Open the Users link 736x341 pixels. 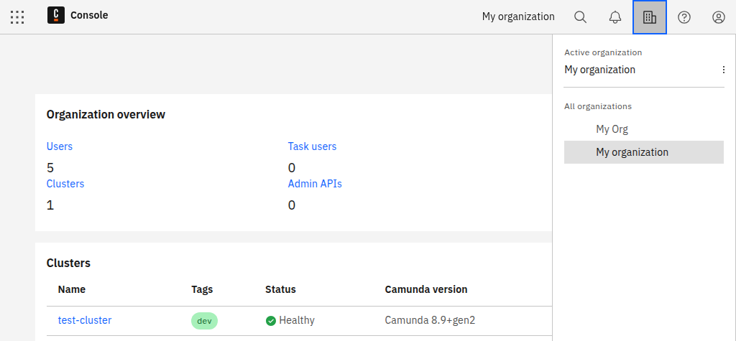tap(60, 146)
